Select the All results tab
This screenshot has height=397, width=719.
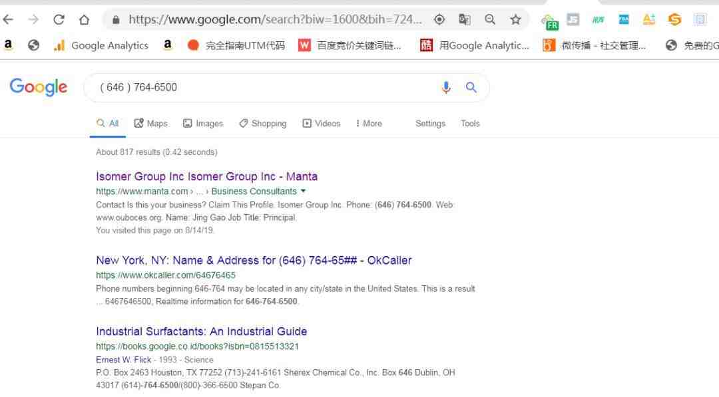pos(108,123)
